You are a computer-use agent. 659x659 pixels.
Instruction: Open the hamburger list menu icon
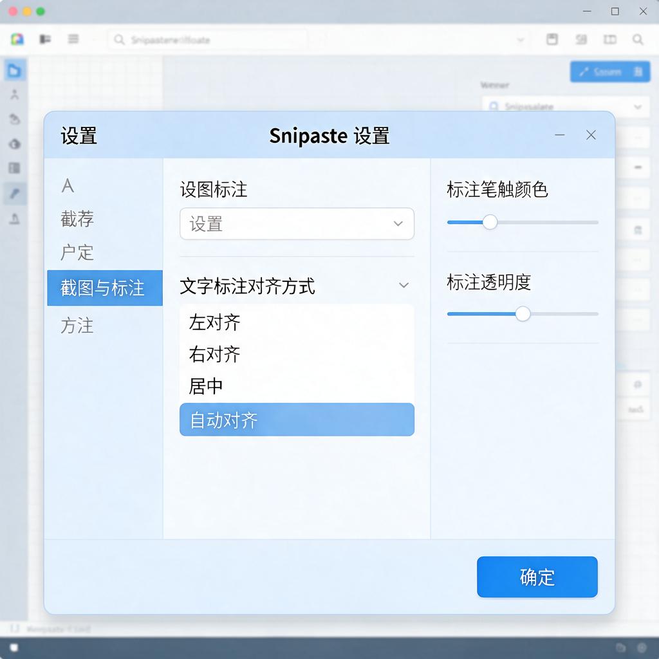point(73,39)
